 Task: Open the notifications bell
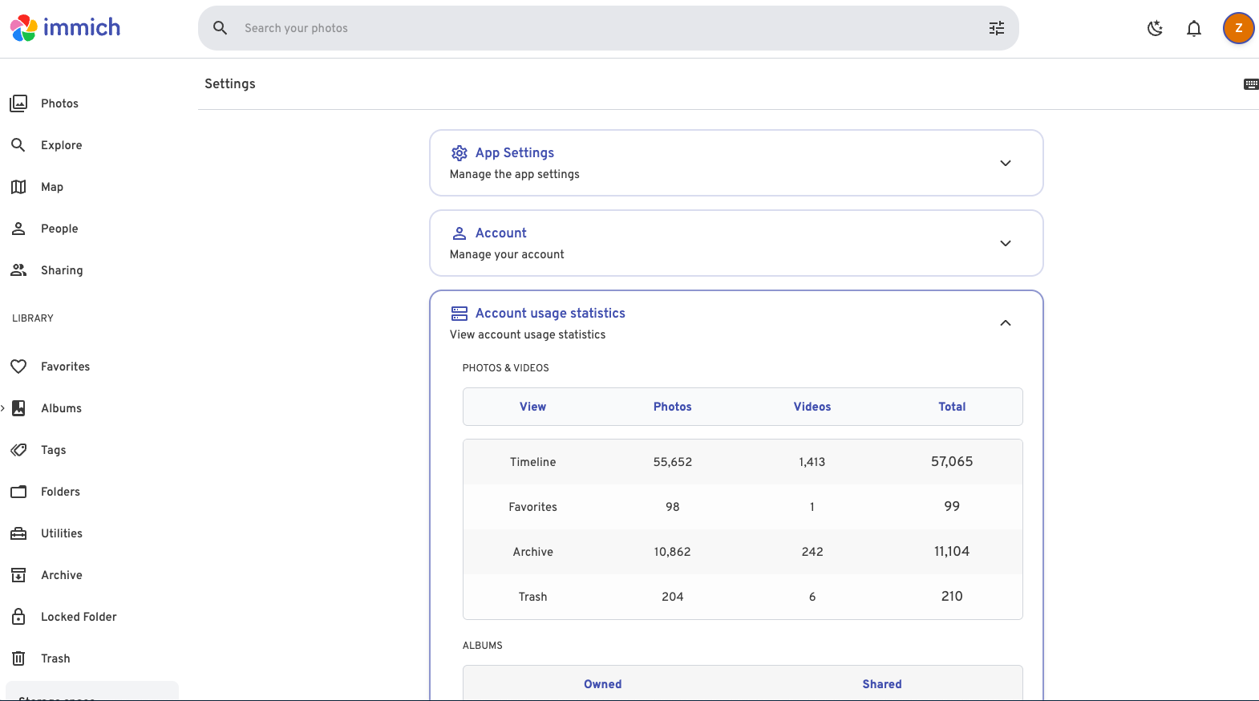(1194, 28)
